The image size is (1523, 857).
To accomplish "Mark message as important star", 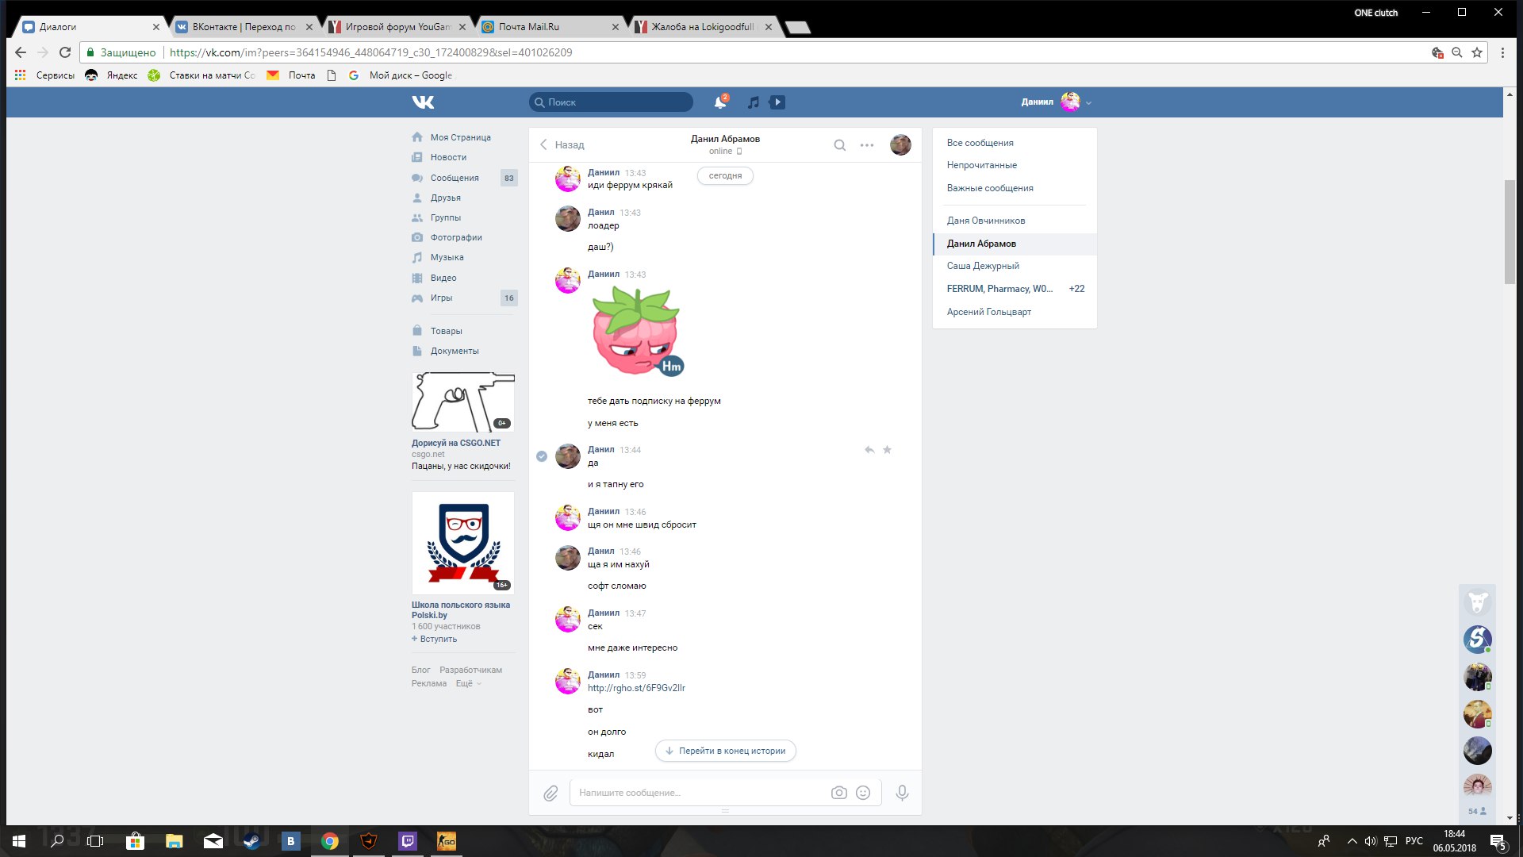I will click(888, 450).
